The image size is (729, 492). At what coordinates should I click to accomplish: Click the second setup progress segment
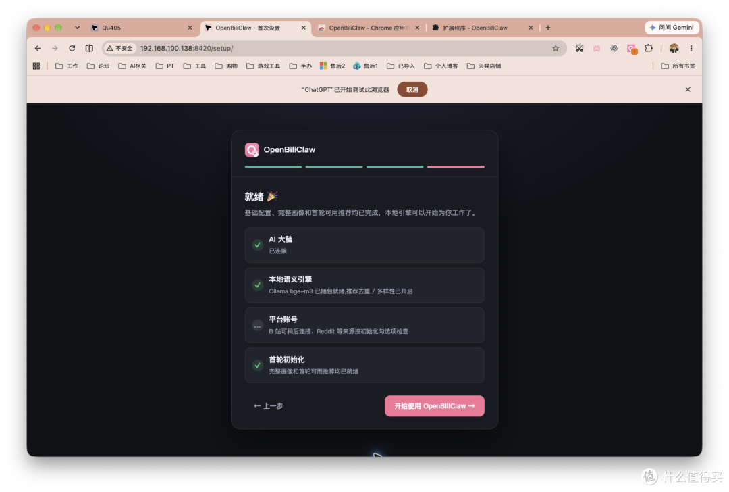pos(334,166)
